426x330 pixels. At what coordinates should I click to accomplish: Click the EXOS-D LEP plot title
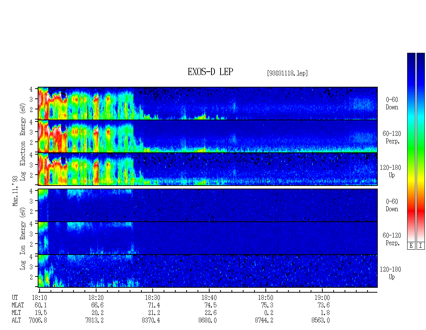coord(210,72)
